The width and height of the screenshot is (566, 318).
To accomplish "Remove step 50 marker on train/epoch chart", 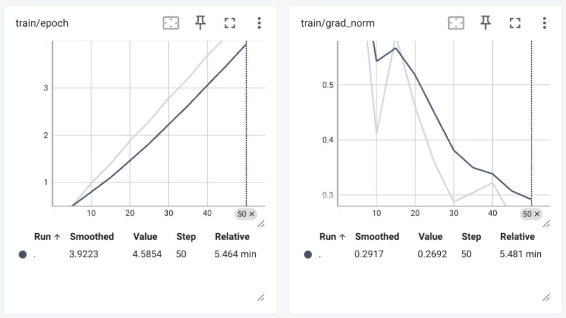I will 251,214.
